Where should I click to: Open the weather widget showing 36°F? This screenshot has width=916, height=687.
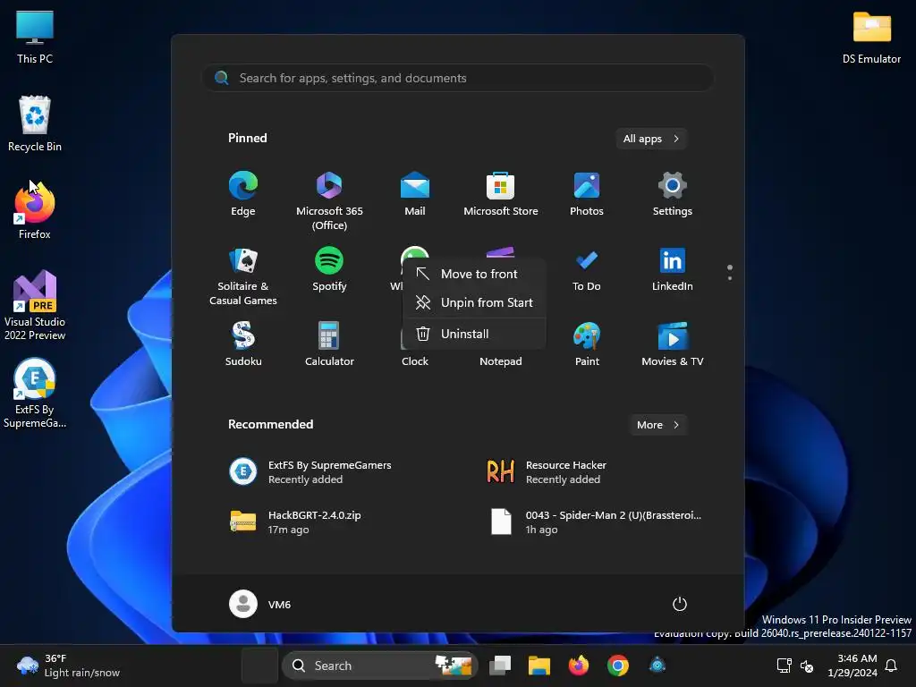click(68, 666)
